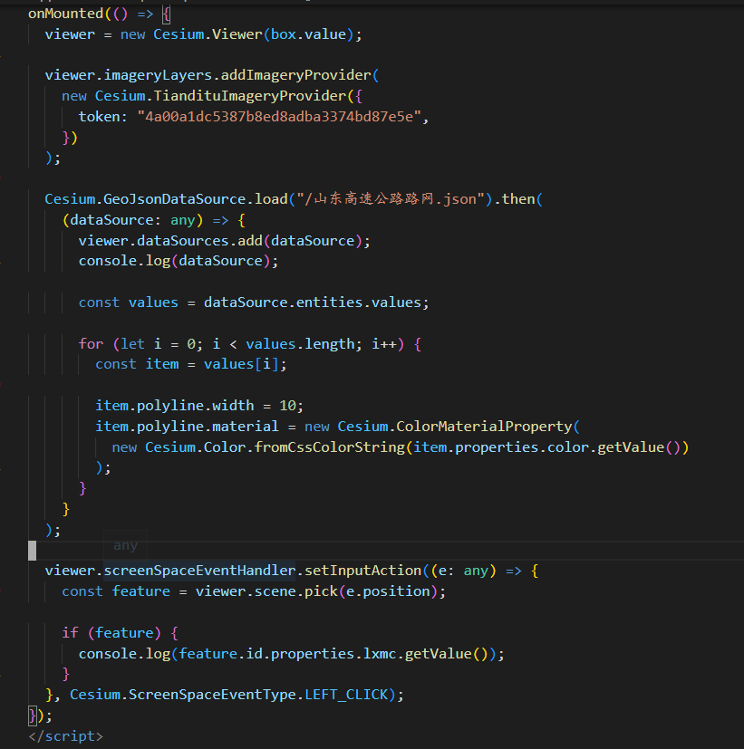Click the 'dataSources' property in viewer.dataSources.add
Image resolution: width=744 pixels, height=749 pixels.
click(183, 241)
